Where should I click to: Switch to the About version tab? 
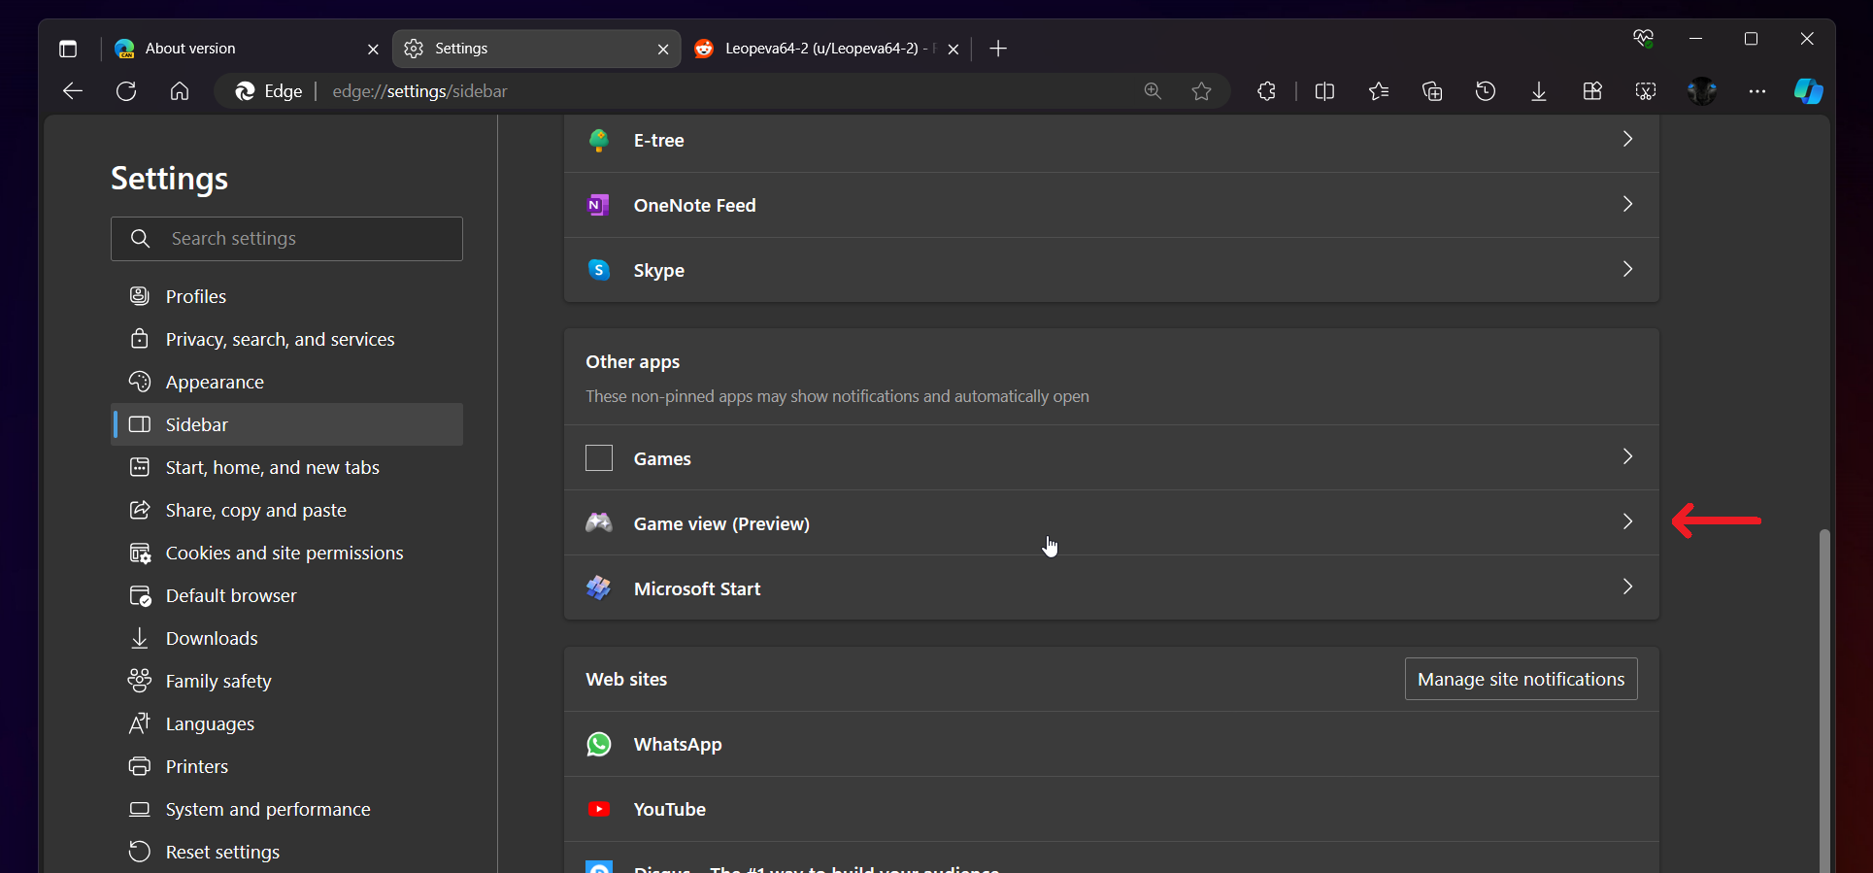247,49
